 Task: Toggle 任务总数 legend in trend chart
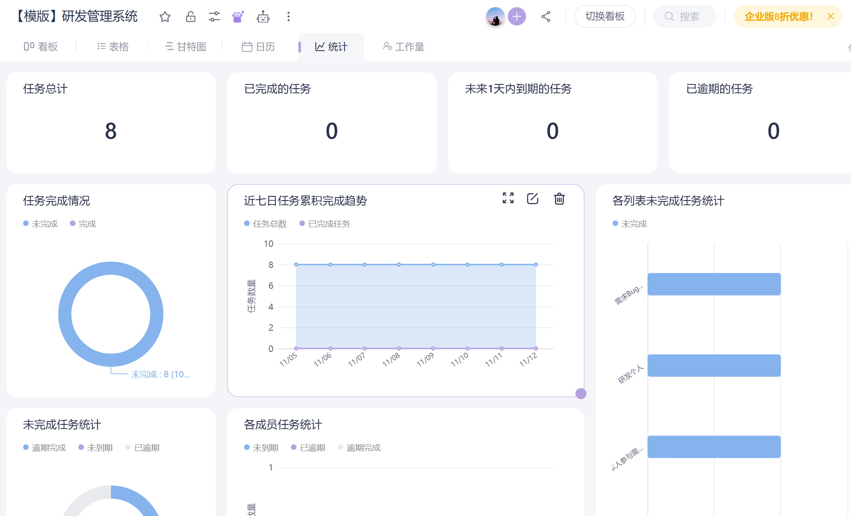click(266, 223)
